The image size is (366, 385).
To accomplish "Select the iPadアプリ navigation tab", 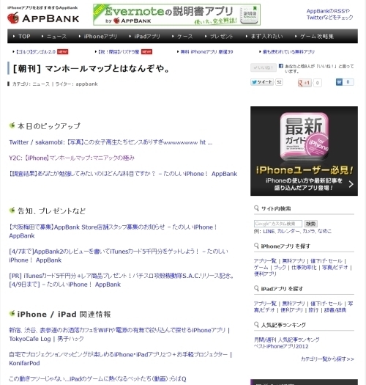I will coord(147,37).
